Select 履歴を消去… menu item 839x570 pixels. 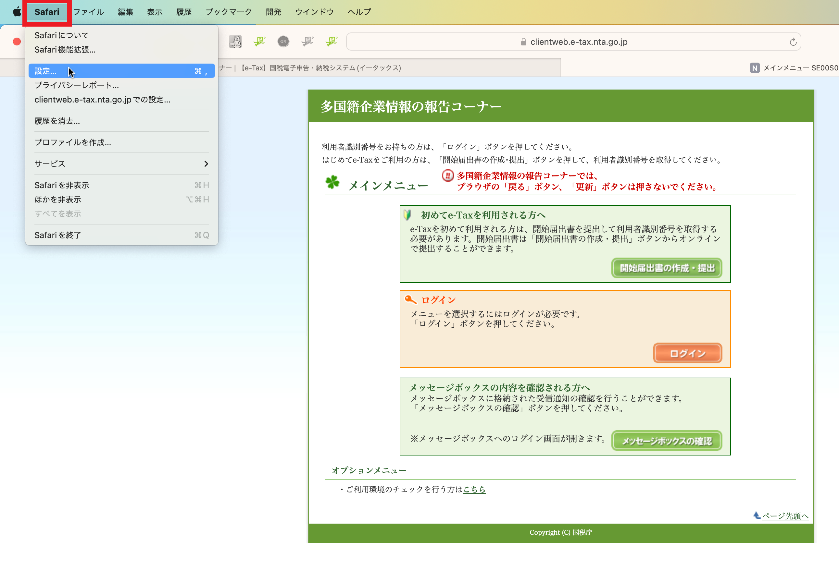tap(122, 121)
